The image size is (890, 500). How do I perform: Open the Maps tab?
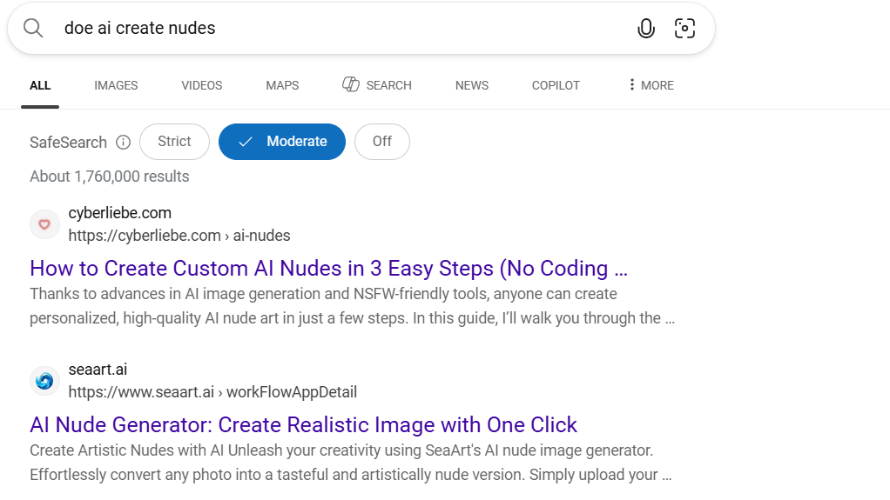(x=282, y=85)
